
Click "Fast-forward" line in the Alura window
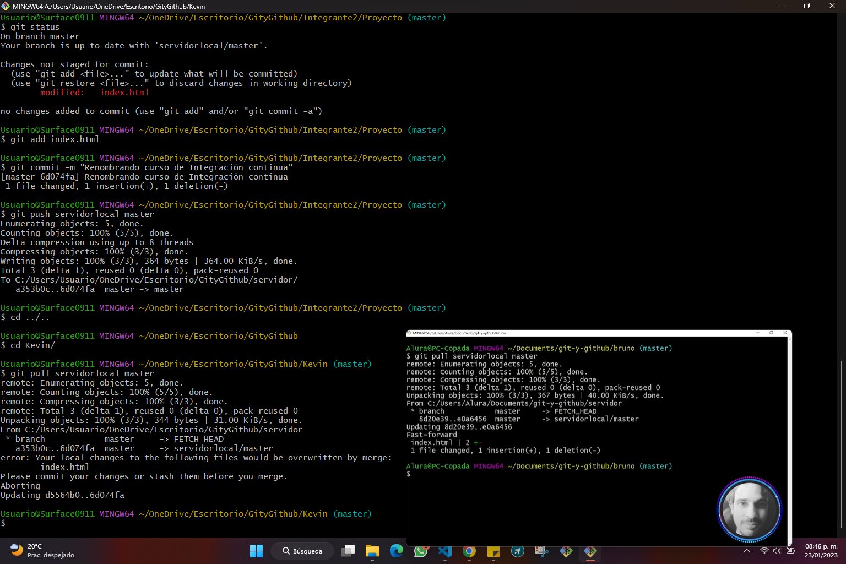(x=432, y=435)
